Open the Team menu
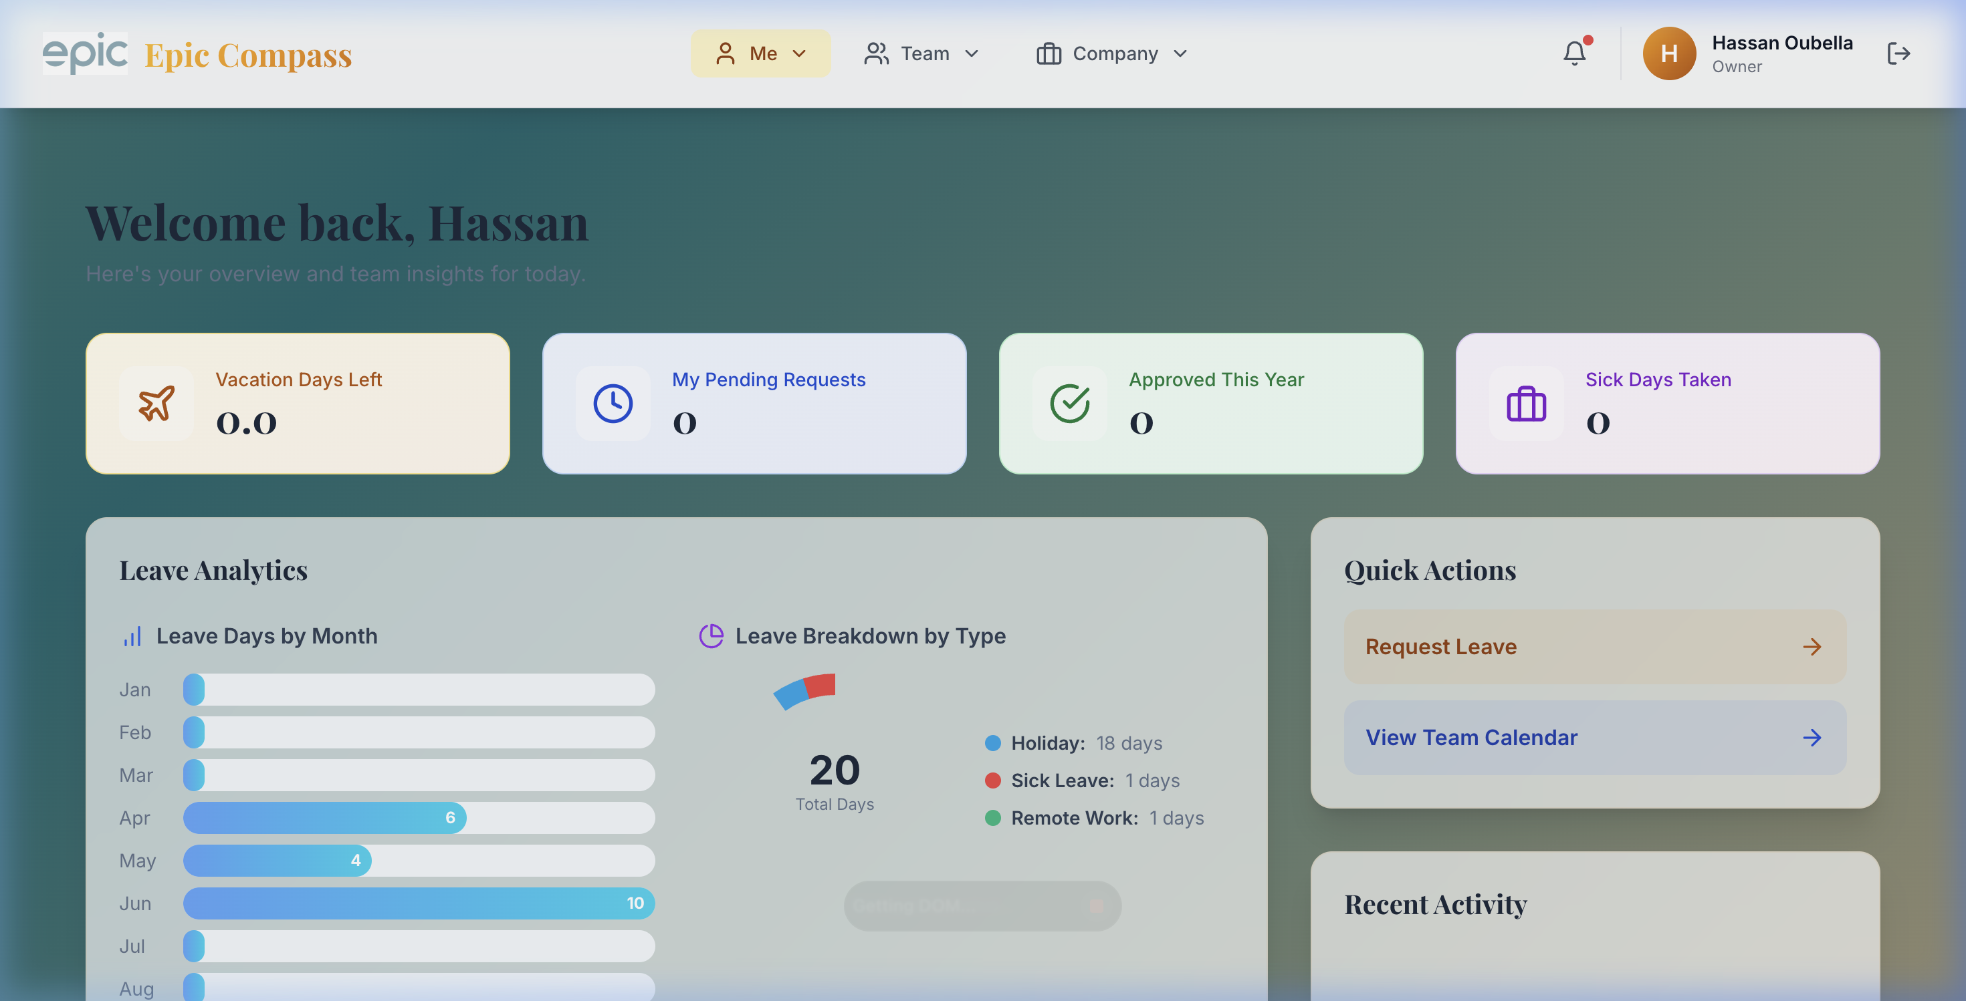The image size is (1966, 1001). click(x=921, y=53)
